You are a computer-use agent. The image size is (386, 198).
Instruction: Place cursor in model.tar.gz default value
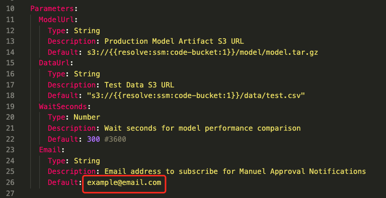pyautogui.click(x=203, y=52)
